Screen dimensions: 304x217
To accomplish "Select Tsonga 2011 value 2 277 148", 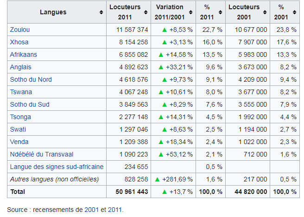I will (133, 117).
